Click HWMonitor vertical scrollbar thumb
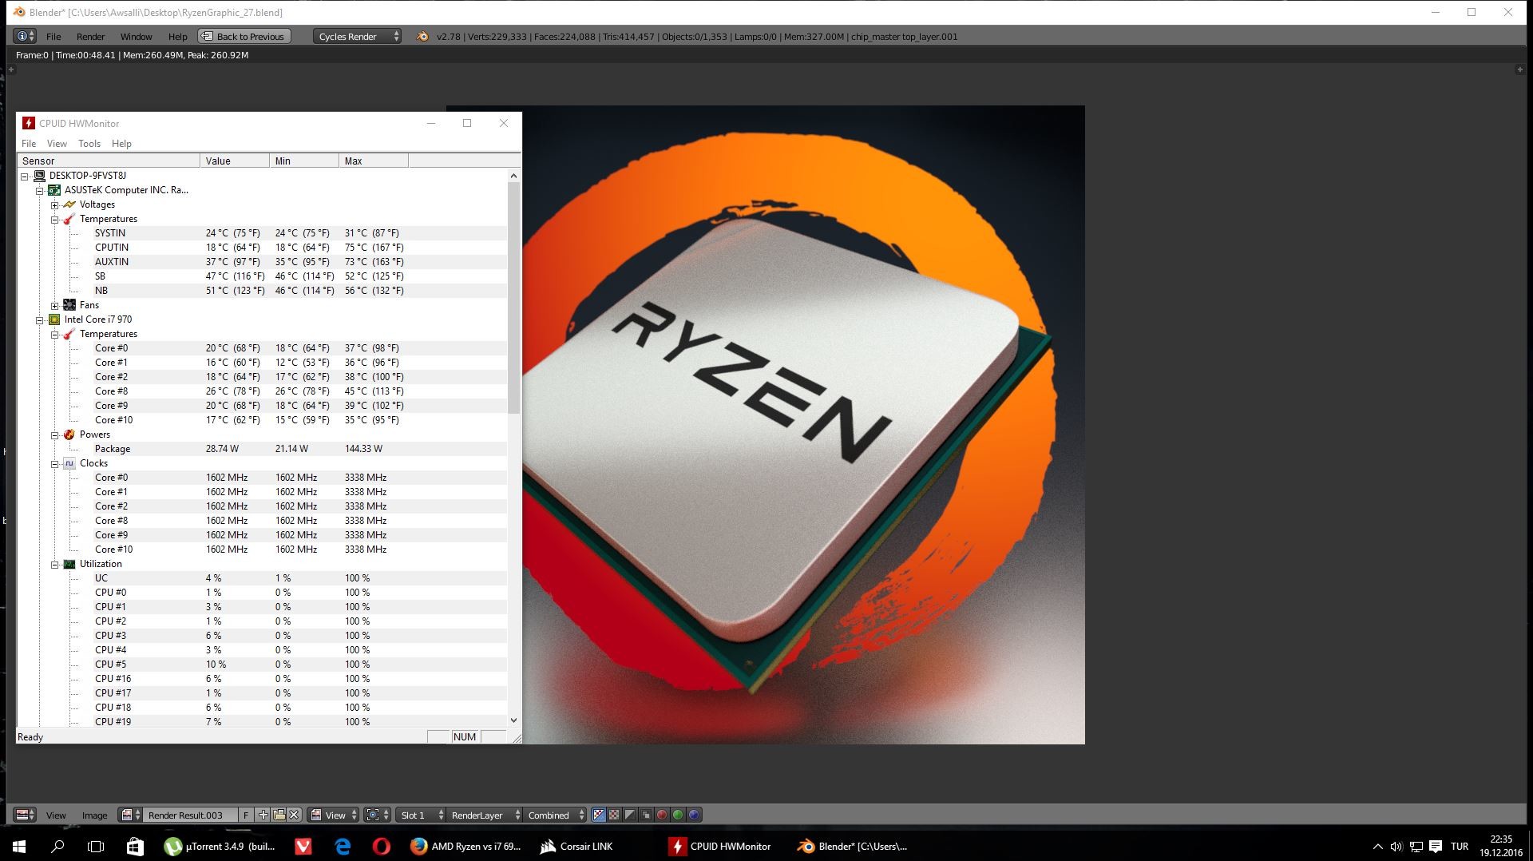Viewport: 1533px width, 861px height. [x=513, y=298]
